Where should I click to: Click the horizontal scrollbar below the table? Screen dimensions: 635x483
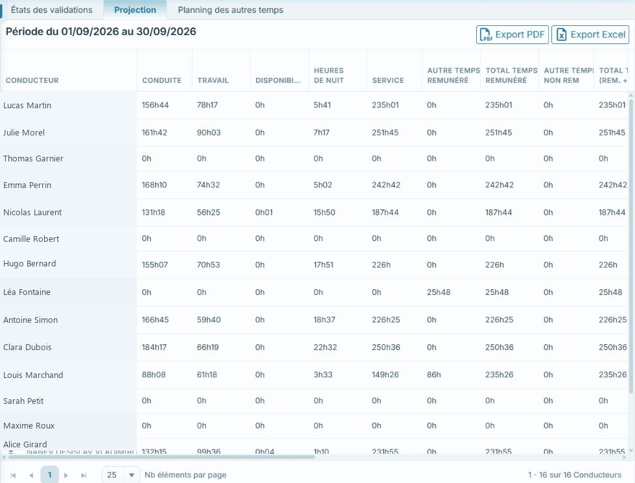coord(161,457)
